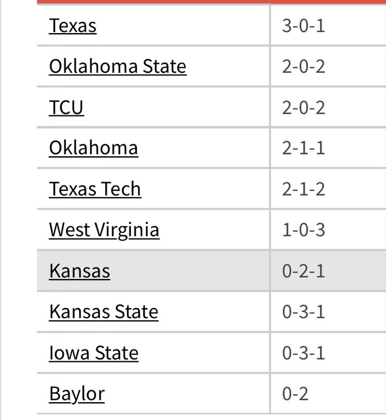This screenshot has width=386, height=420.
Task: Select Oklahoma State's 2-0-2 record cell
Action: tap(303, 67)
